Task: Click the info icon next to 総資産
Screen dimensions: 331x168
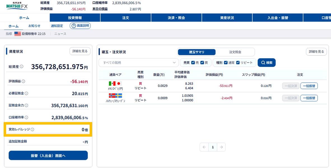Action: point(22,66)
